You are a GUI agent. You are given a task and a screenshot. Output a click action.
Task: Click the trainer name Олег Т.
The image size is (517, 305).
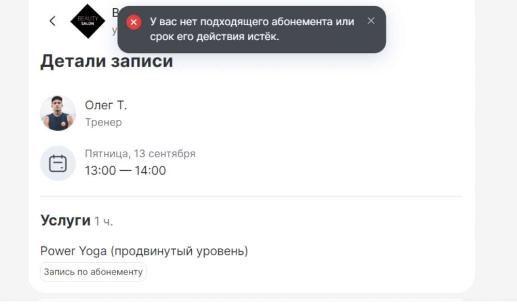(x=105, y=105)
